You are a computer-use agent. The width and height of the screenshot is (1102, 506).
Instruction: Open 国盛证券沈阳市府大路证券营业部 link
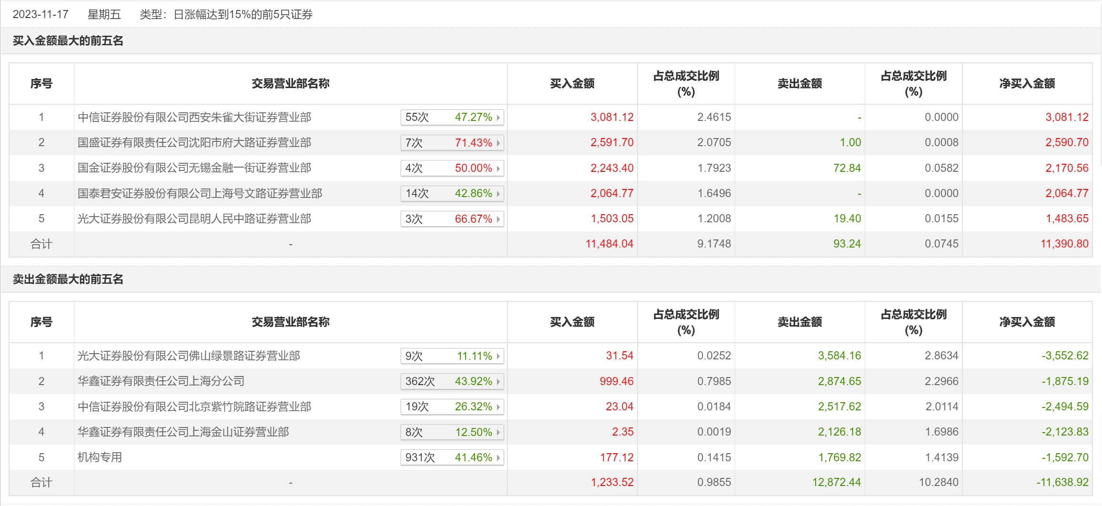click(194, 142)
